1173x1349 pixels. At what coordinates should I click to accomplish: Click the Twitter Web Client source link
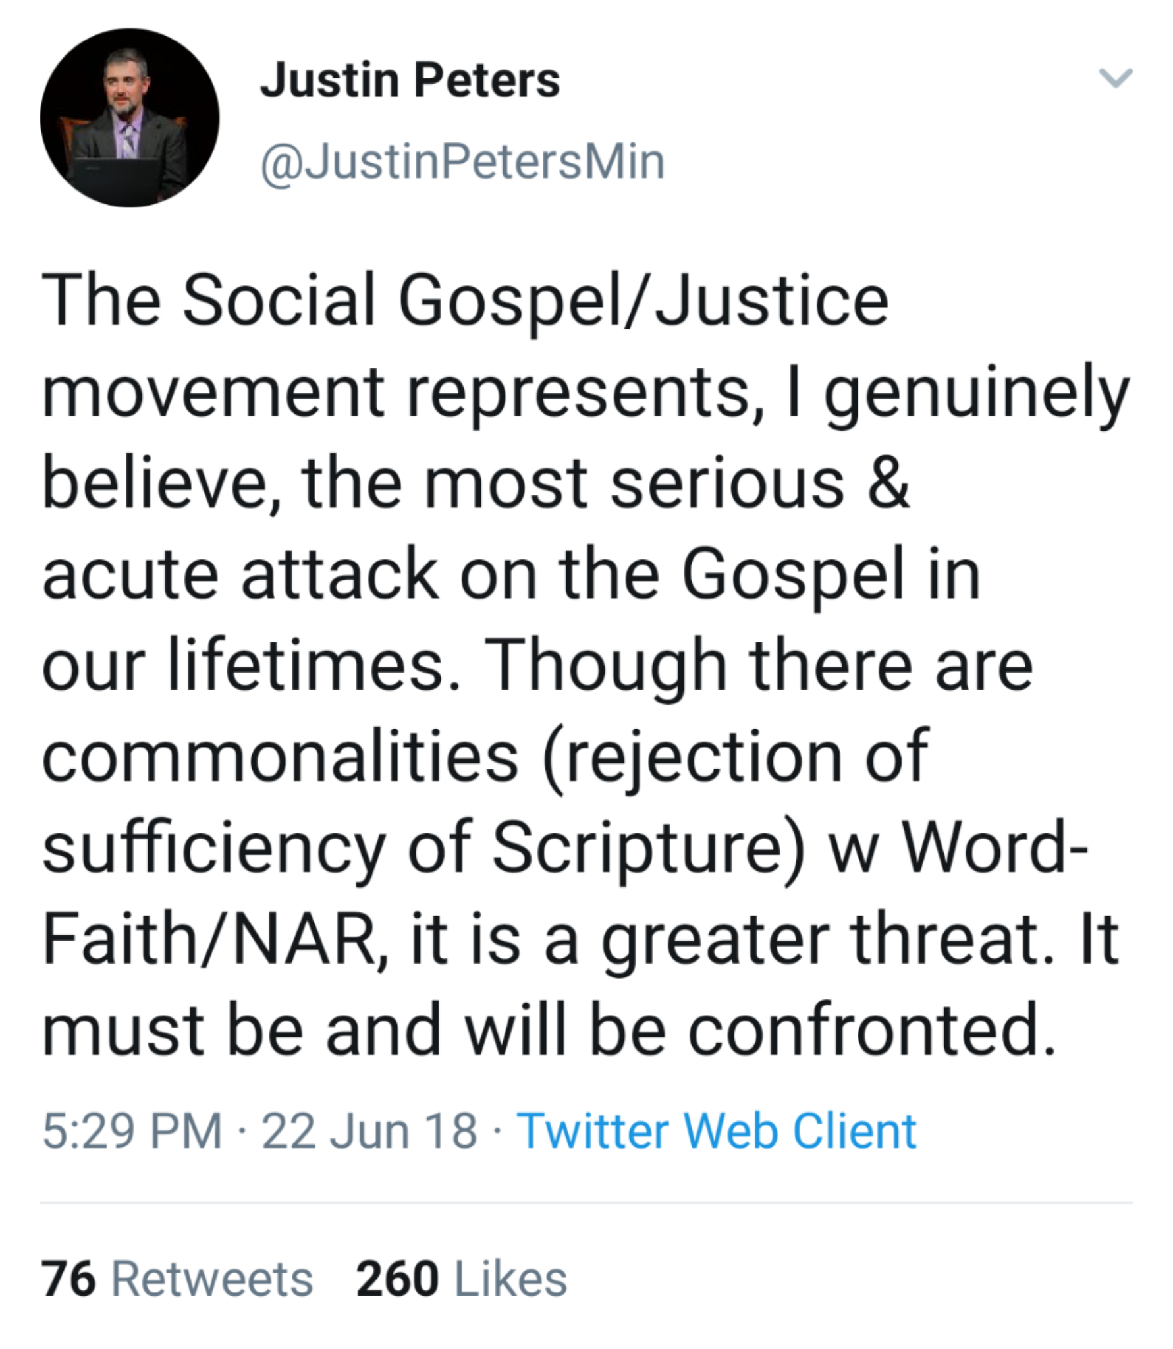(x=717, y=1131)
